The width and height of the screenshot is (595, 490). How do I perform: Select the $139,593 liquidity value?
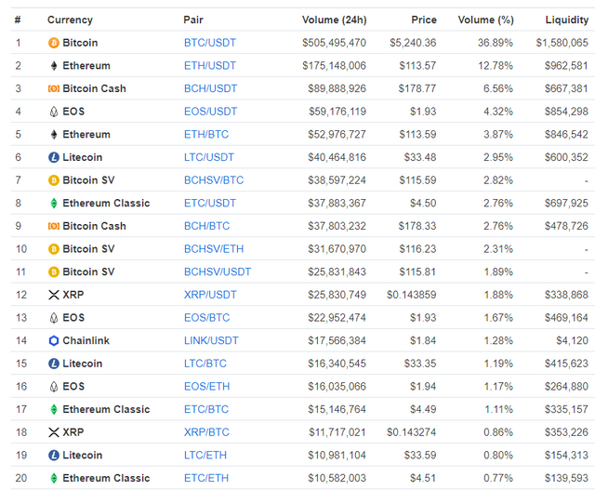(x=566, y=478)
